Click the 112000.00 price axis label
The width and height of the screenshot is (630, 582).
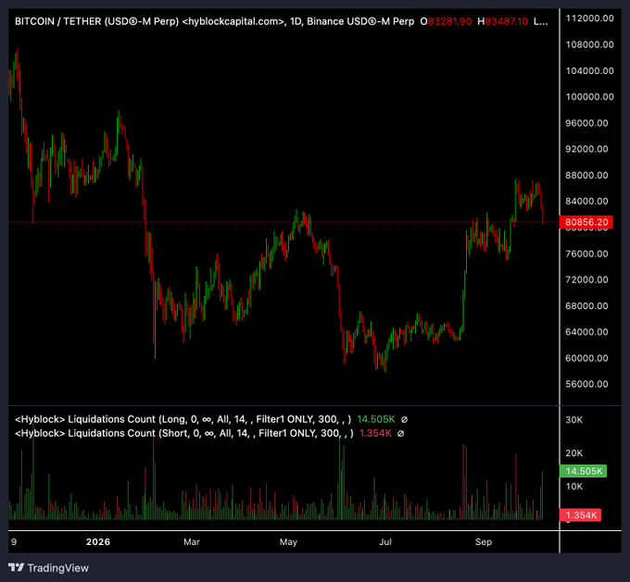coord(589,19)
